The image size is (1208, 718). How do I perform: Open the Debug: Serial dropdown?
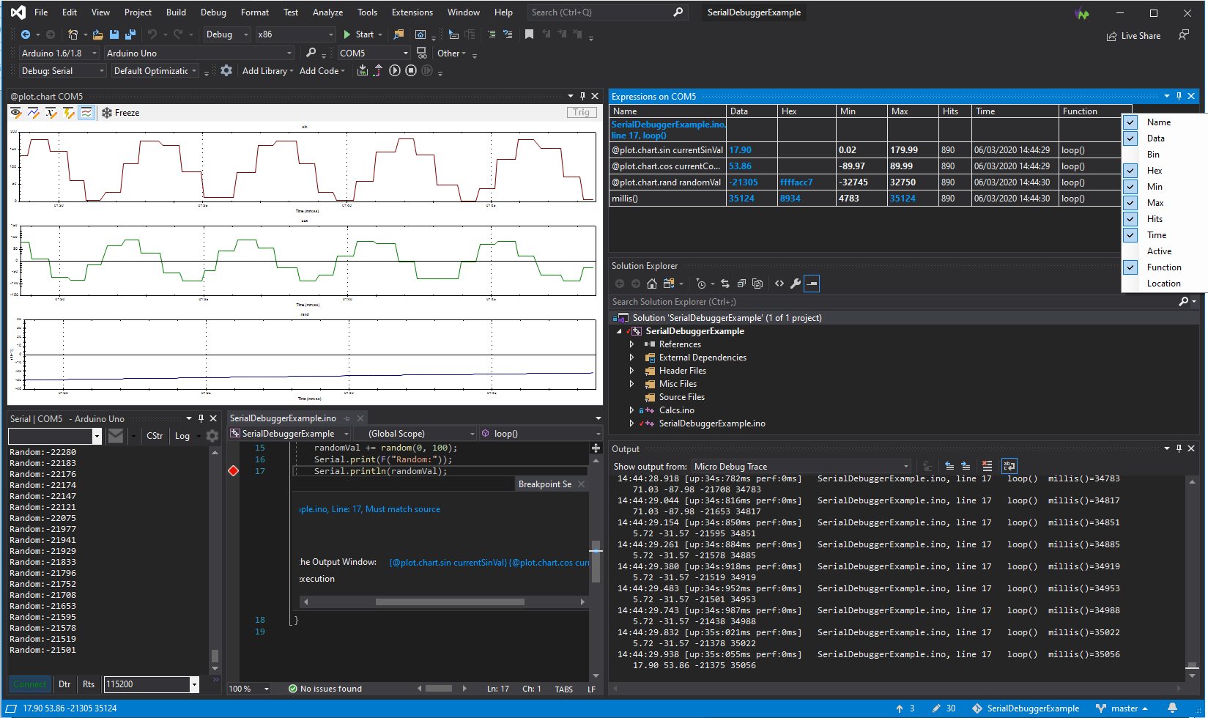(63, 71)
